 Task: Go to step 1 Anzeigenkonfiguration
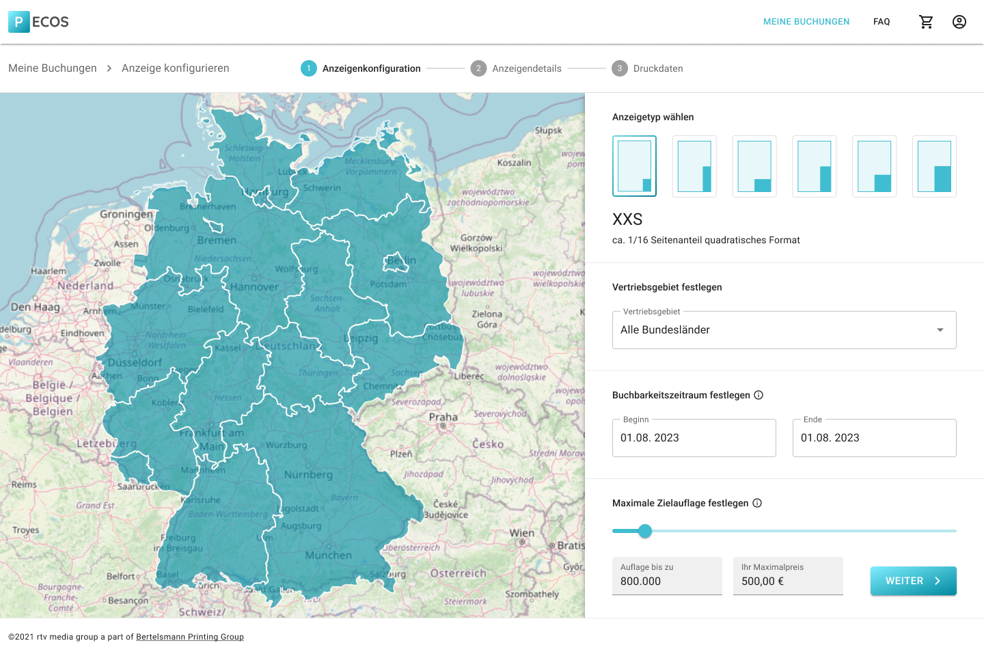361,68
